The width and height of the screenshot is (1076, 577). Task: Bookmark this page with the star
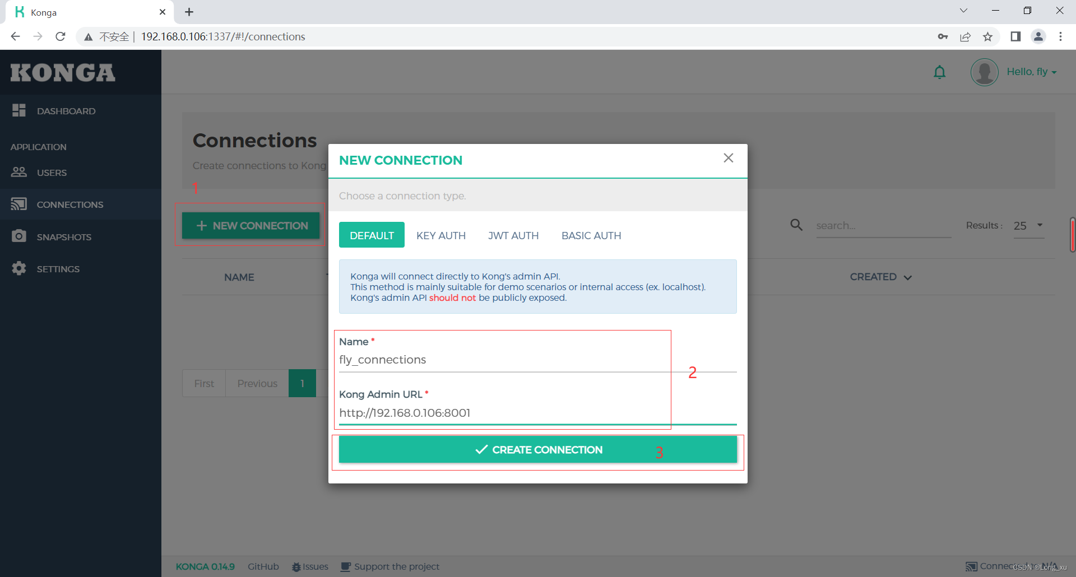pyautogui.click(x=987, y=36)
